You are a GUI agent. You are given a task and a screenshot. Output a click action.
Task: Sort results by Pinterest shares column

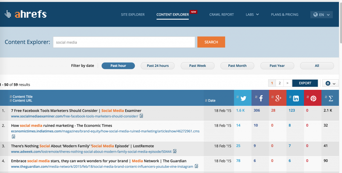[x=313, y=98]
